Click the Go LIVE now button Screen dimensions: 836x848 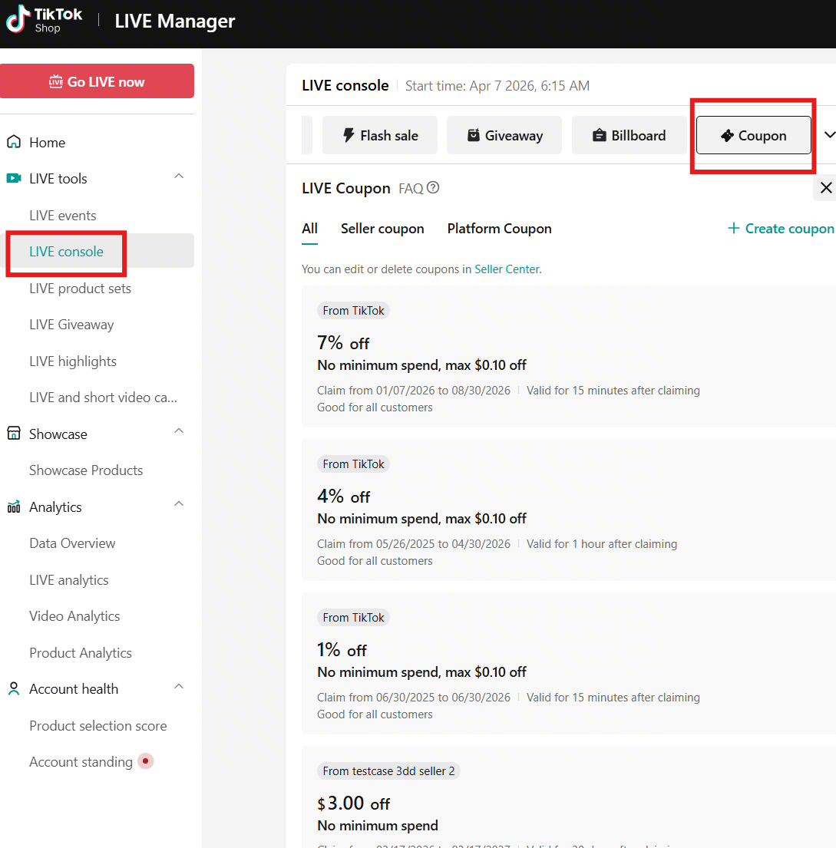[97, 81]
